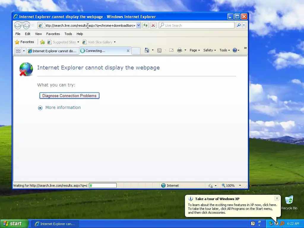The image size is (304, 228).
Task: Click the earth error icon on page
Action: tap(26, 69)
